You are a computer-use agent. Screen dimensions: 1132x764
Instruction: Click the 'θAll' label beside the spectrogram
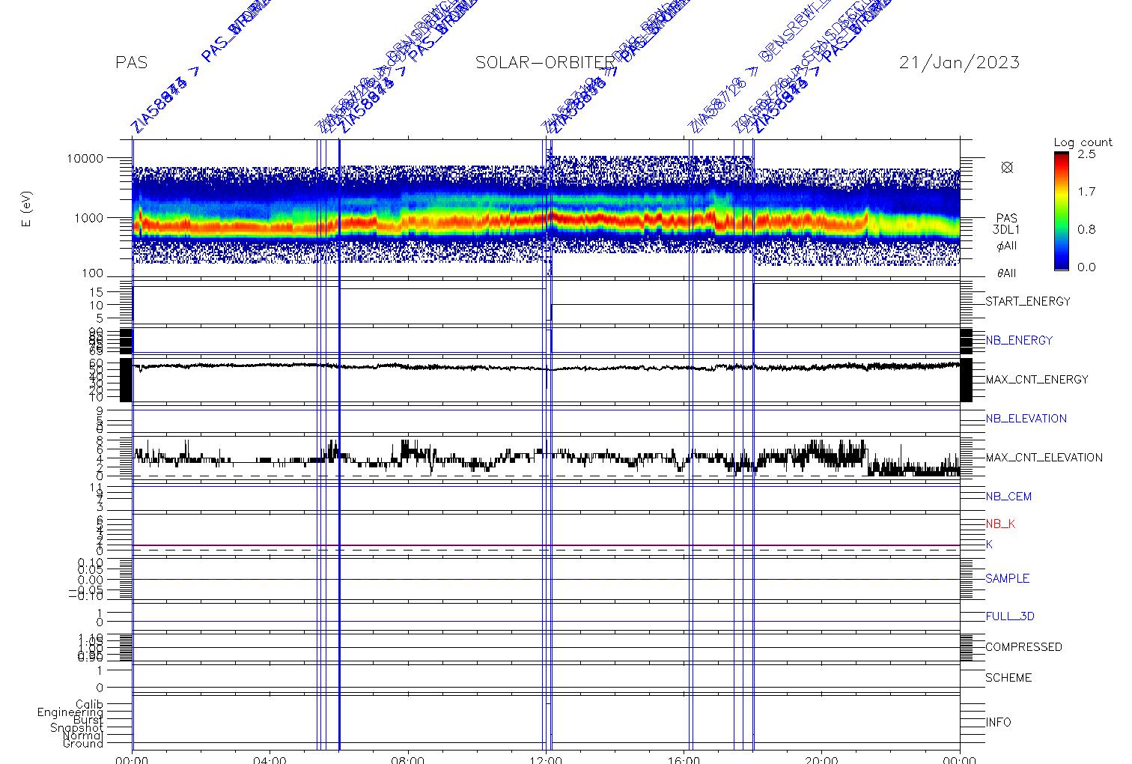(1007, 273)
